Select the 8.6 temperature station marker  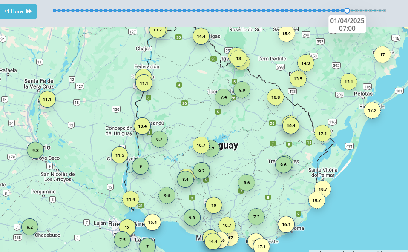pyautogui.click(x=247, y=183)
